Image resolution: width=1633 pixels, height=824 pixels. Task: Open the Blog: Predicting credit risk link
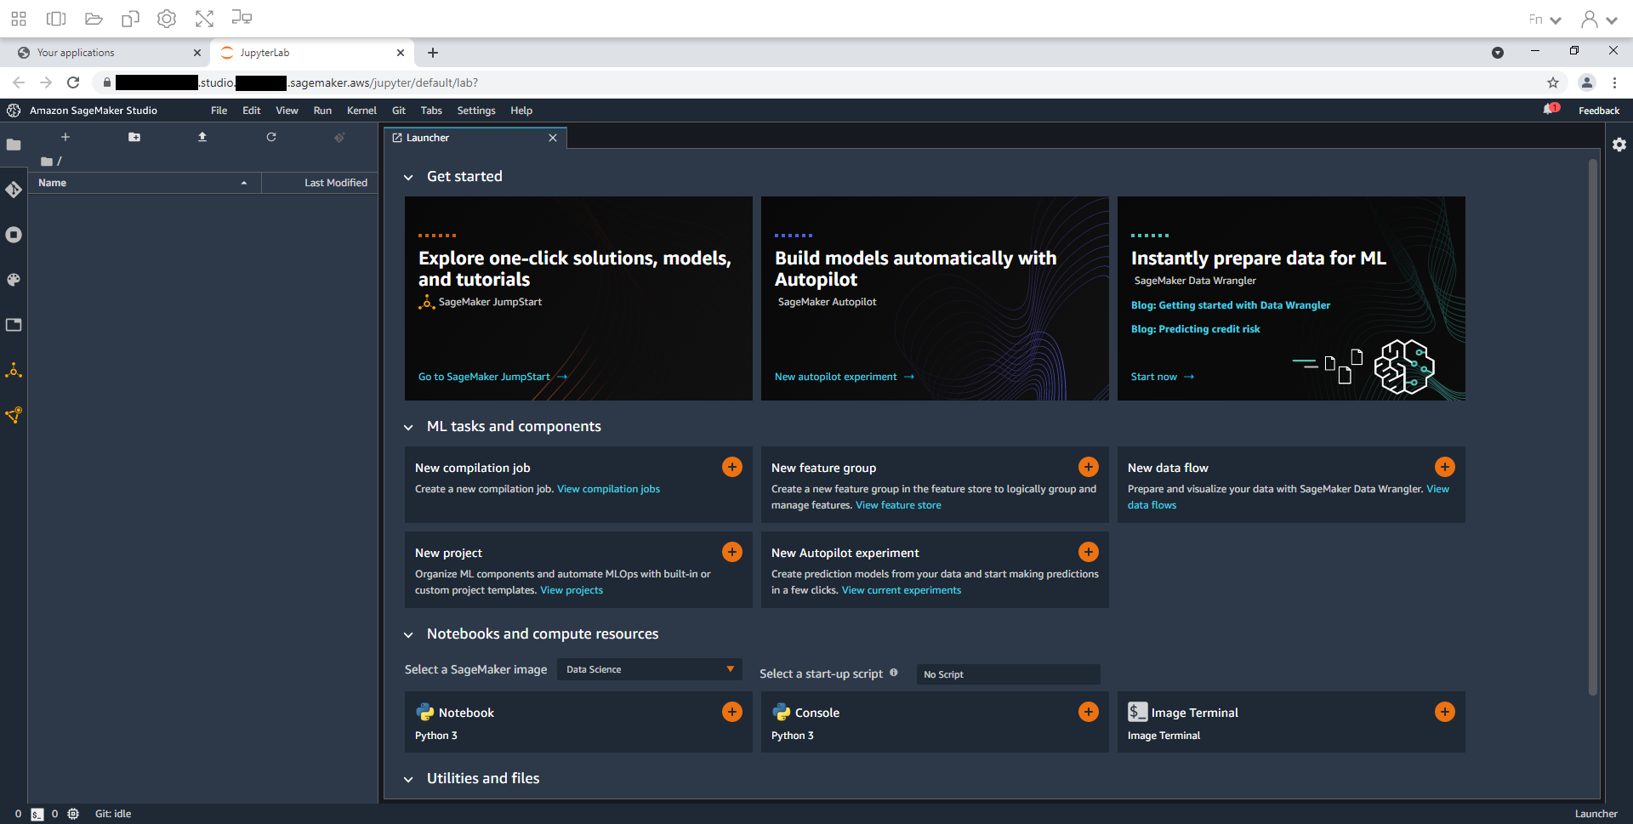[x=1195, y=329]
